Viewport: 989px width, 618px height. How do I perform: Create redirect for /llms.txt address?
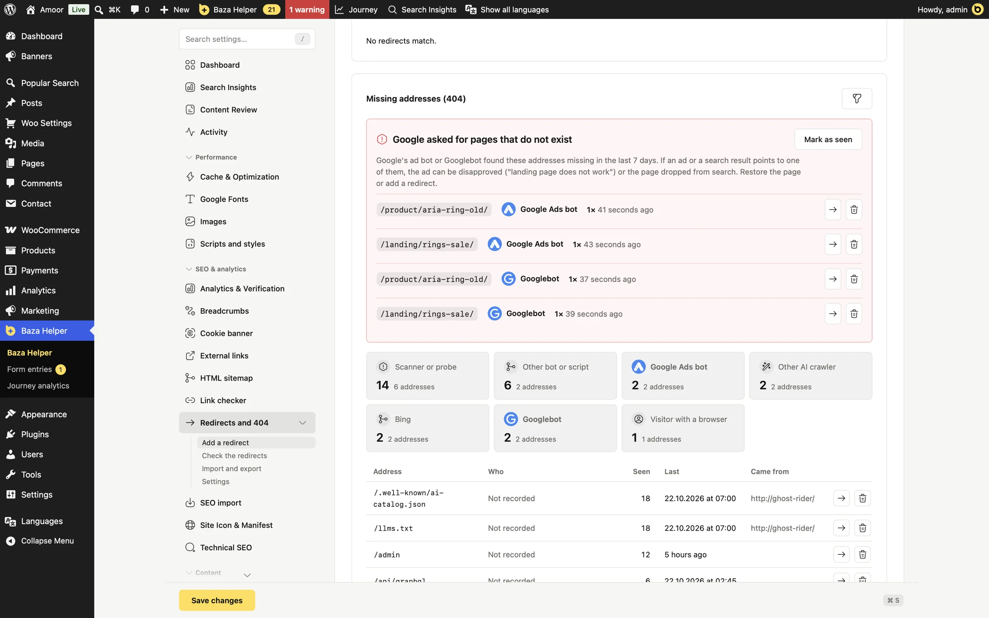tap(841, 528)
